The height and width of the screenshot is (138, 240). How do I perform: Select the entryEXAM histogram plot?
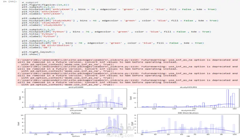tap(76, 98)
